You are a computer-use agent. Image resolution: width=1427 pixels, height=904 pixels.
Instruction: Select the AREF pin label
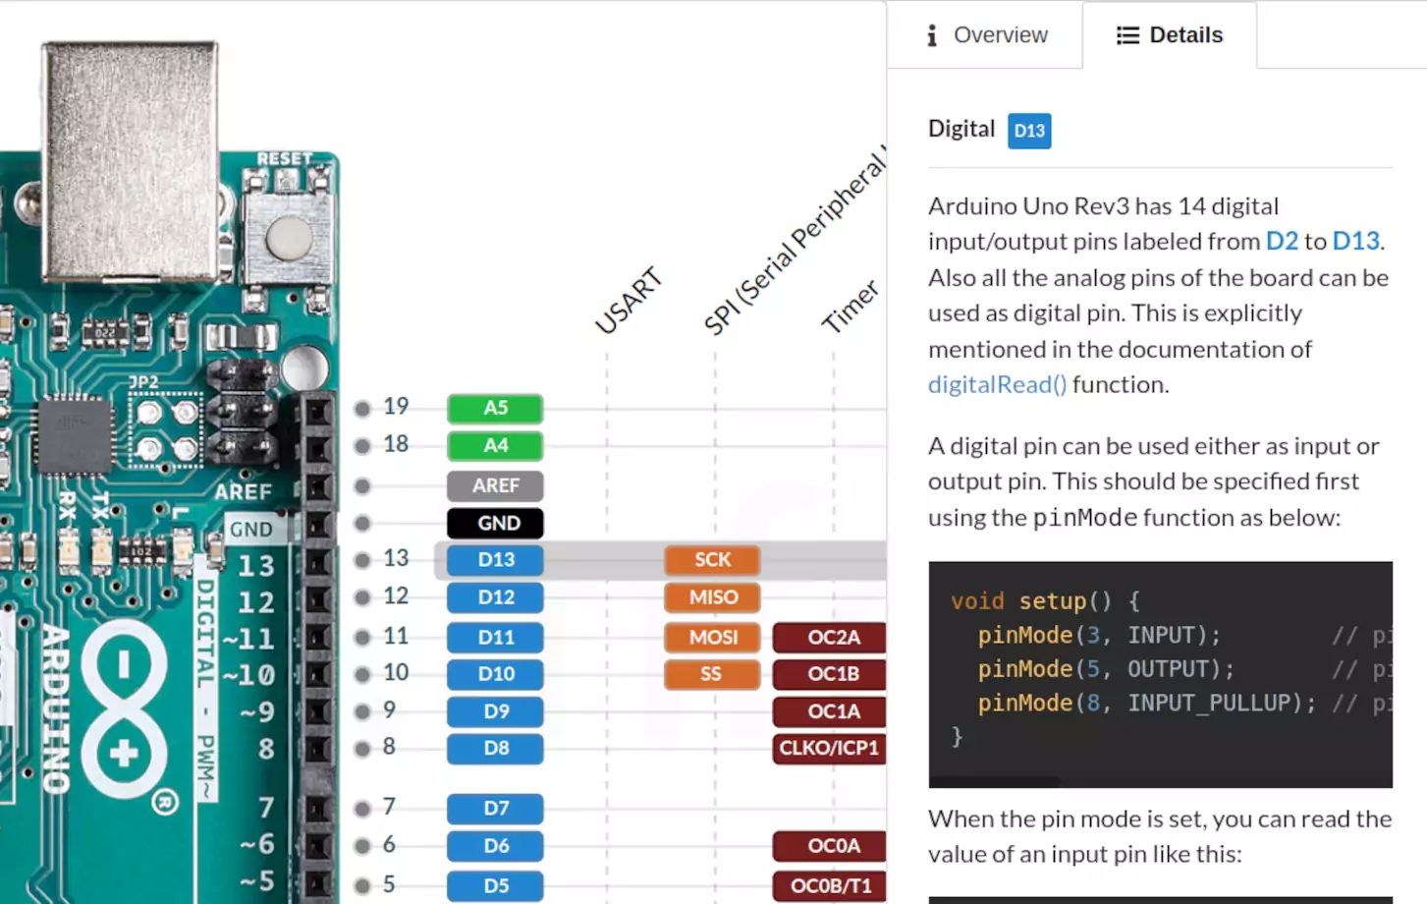tap(494, 485)
